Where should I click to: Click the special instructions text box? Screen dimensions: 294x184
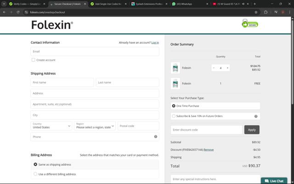click(215, 179)
